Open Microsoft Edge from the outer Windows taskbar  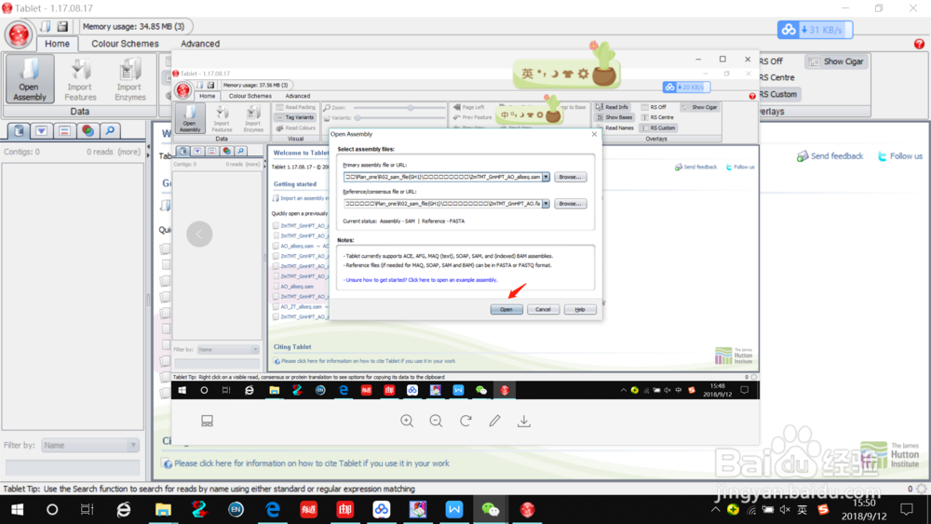(273, 509)
